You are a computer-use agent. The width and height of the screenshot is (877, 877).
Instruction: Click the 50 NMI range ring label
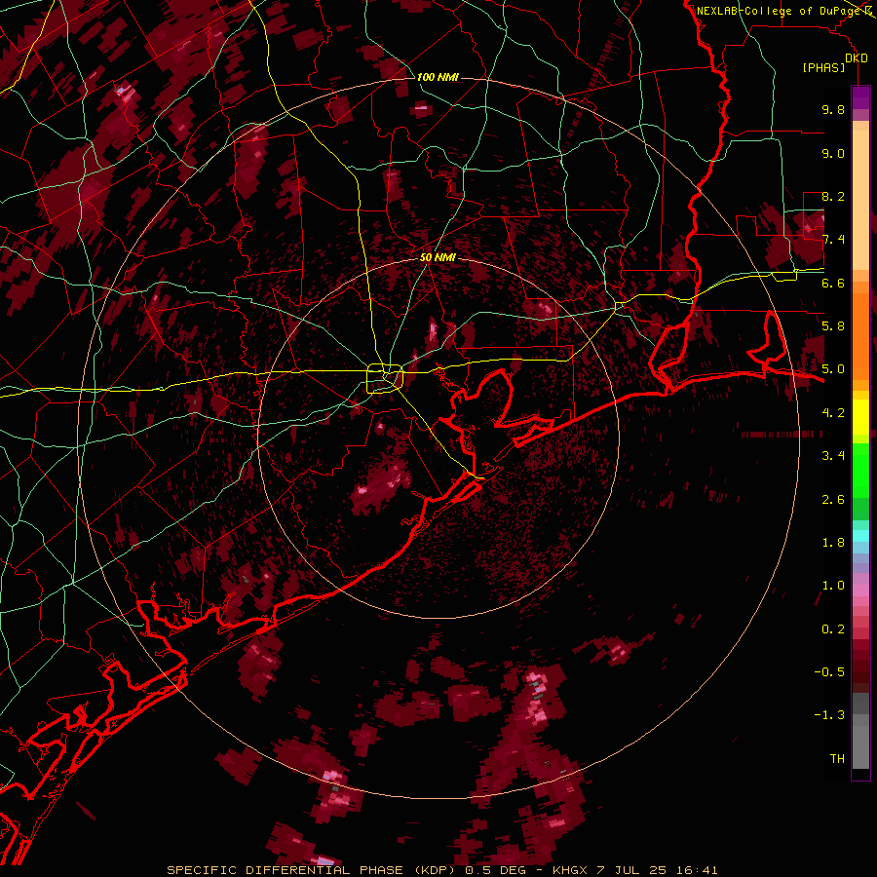[x=438, y=257]
